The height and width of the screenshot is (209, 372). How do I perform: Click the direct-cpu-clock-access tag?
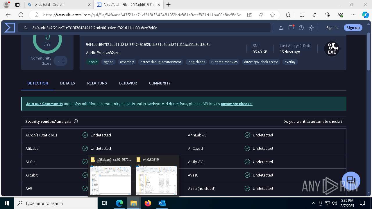click(261, 62)
